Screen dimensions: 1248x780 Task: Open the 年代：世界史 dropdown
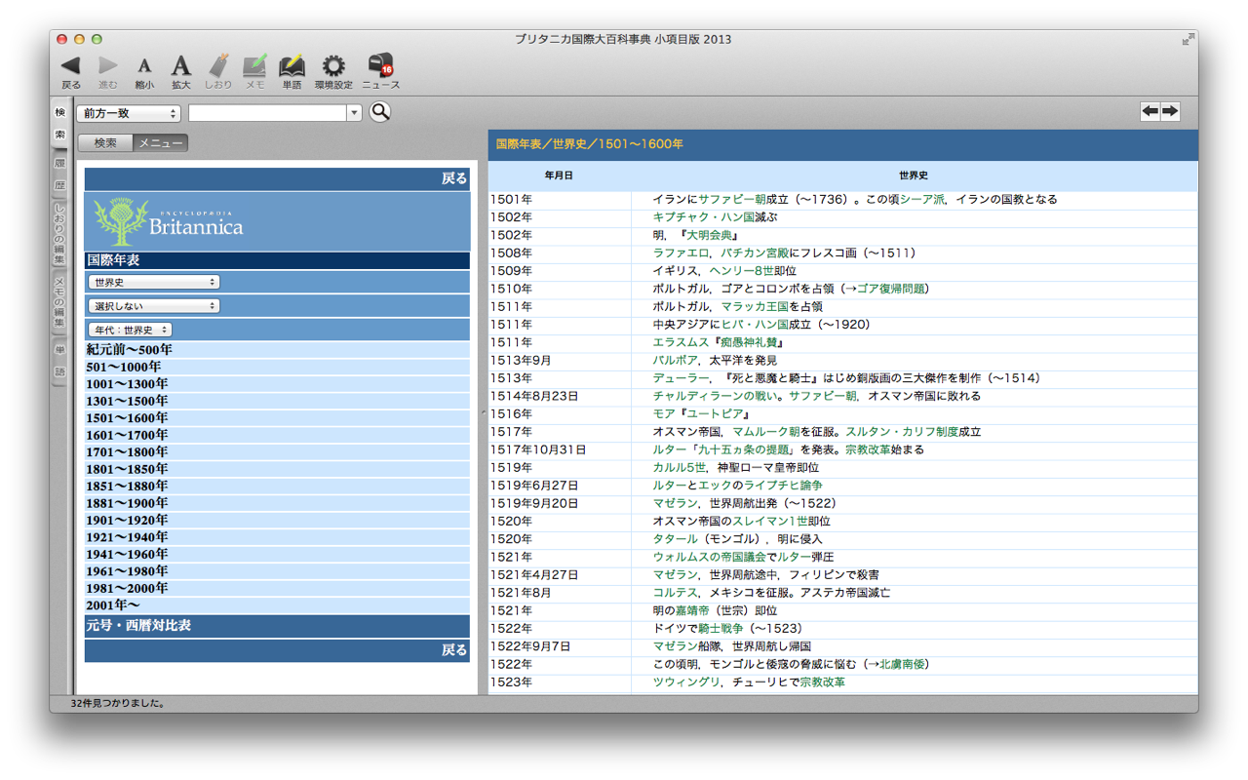[130, 331]
